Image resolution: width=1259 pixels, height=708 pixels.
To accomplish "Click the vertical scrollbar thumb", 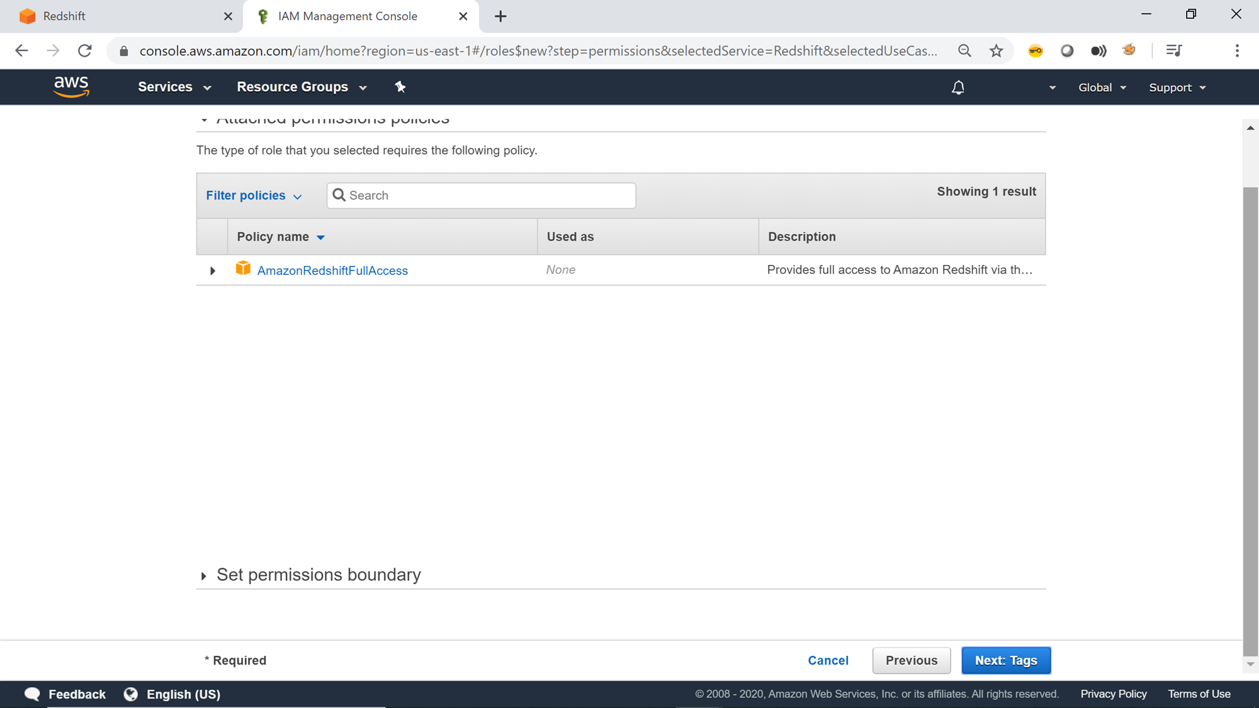I will pyautogui.click(x=1250, y=422).
